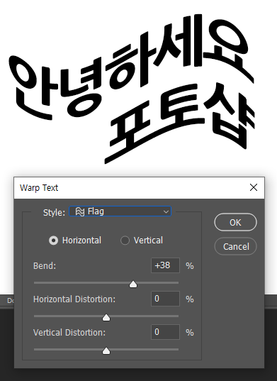
Task: Click the OK button in Warp Text
Action: click(235, 222)
